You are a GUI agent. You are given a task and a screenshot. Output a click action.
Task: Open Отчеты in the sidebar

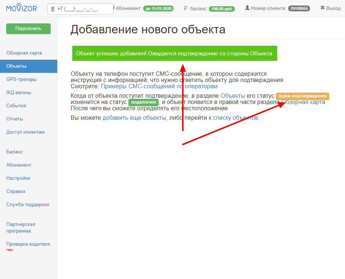click(15, 119)
